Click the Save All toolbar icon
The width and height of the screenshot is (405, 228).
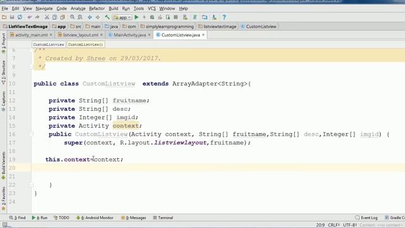point(12,17)
